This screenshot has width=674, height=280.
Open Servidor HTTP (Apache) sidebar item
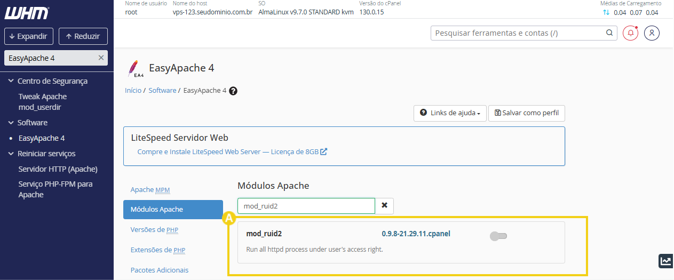58,169
